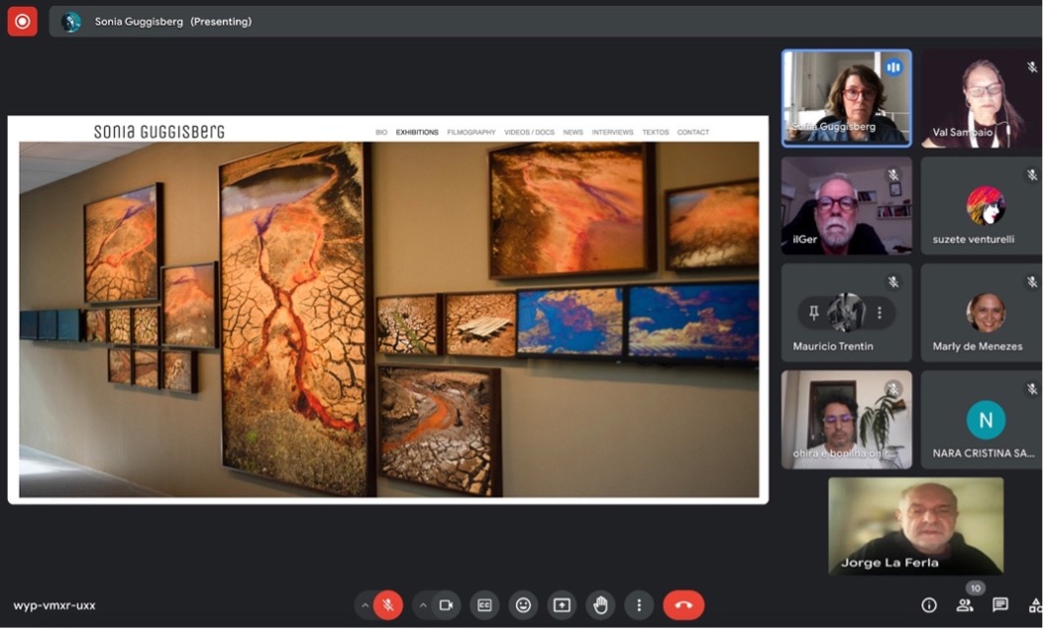Screen dimensions: 1045x630
Task: Open the three-dot more options menu
Action: click(639, 605)
